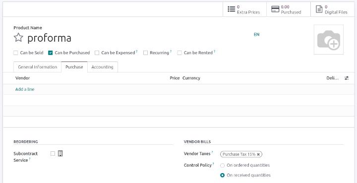The image size is (357, 183).
Task: Open Extra Prices list icon
Action: [232, 9]
